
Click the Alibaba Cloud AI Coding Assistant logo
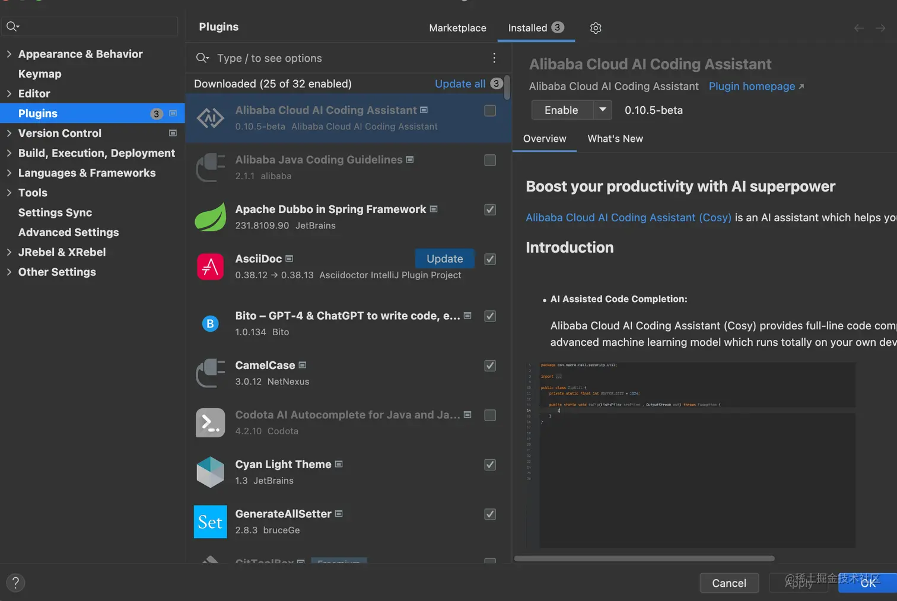click(x=210, y=118)
